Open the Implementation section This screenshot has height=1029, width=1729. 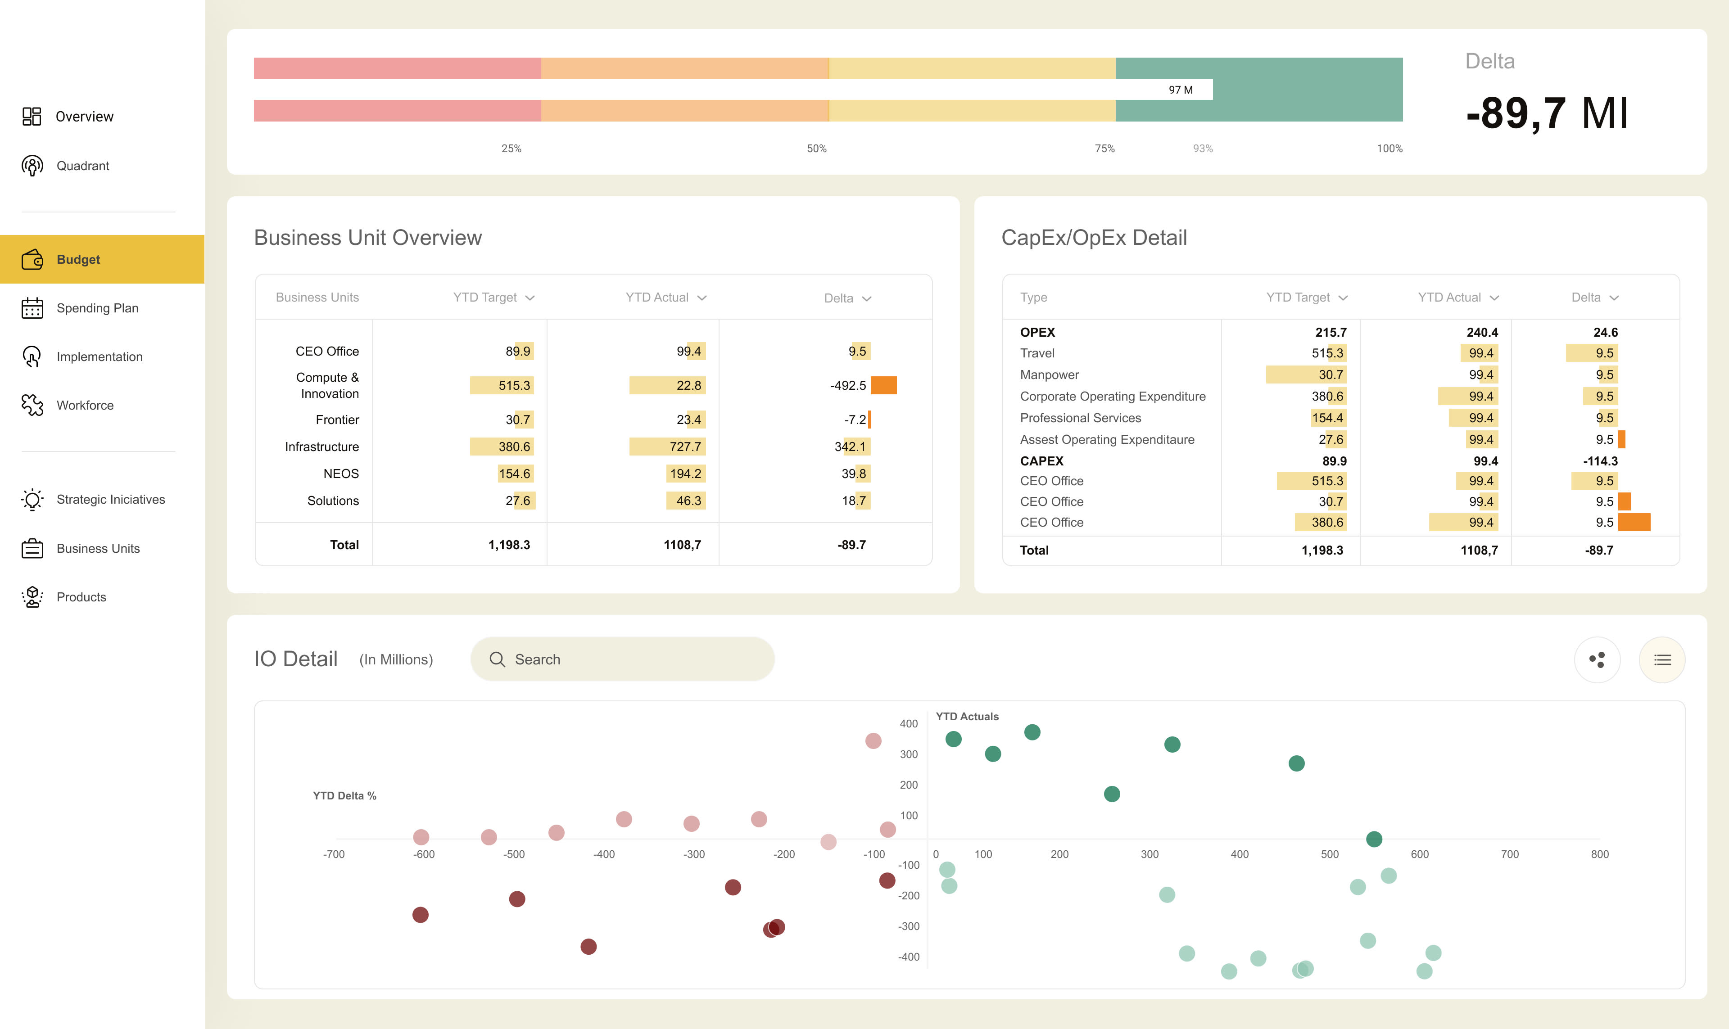[99, 357]
